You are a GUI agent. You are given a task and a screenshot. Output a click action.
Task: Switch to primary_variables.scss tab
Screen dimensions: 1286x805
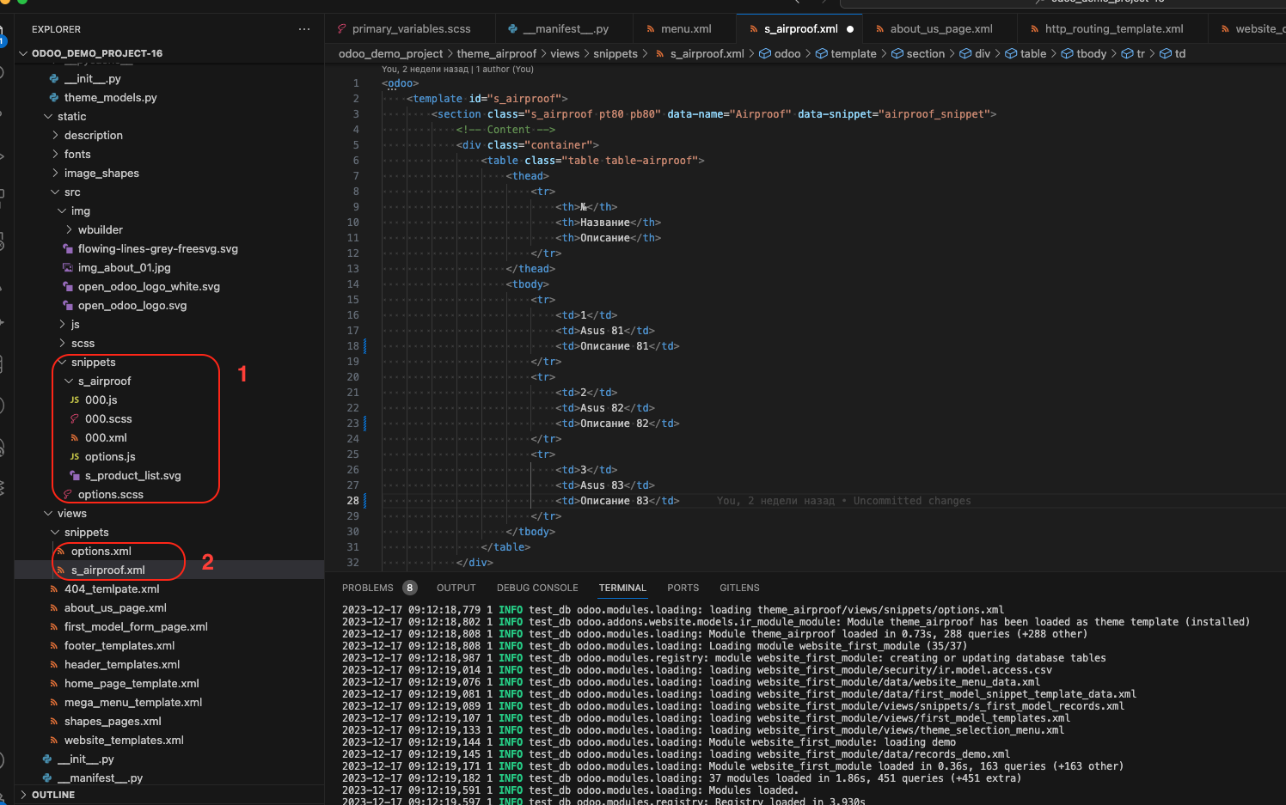(411, 29)
